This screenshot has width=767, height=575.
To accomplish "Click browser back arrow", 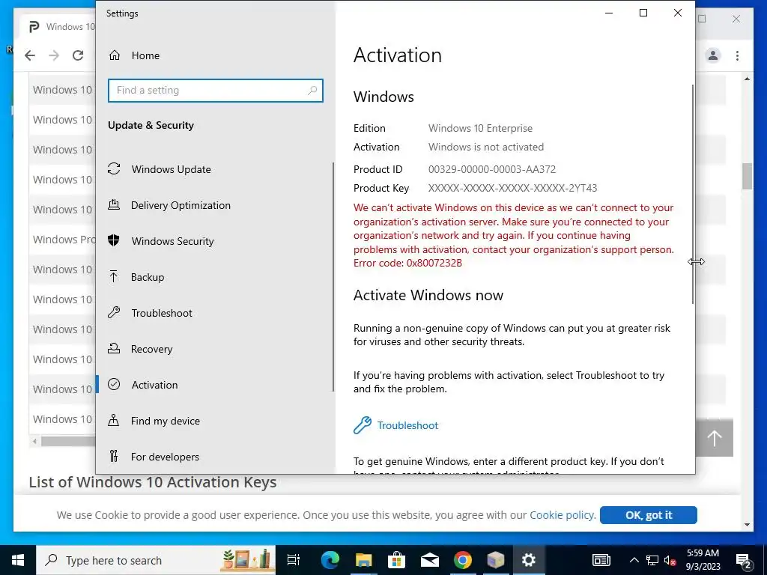I will 30,55.
